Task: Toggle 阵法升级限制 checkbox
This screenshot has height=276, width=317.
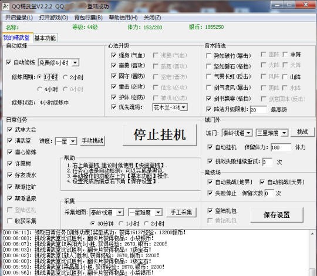Action: tap(208, 109)
